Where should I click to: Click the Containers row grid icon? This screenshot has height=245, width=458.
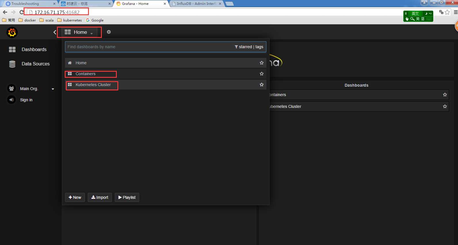pyautogui.click(x=70, y=74)
